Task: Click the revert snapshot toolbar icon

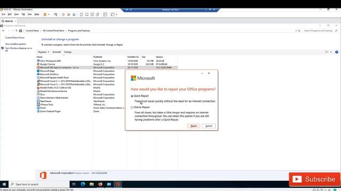Action: (x=69, y=14)
